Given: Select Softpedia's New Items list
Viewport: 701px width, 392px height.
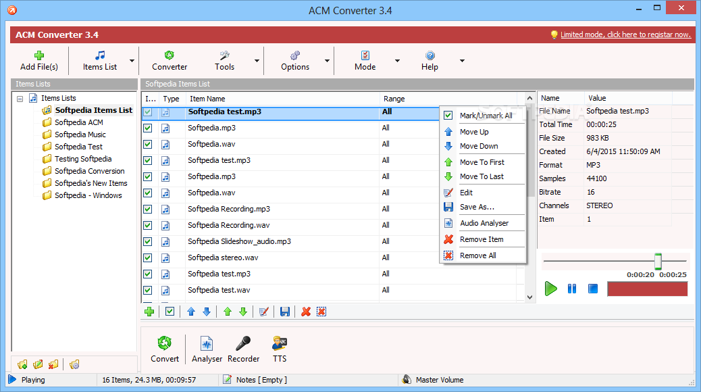Looking at the screenshot, I should pos(90,183).
